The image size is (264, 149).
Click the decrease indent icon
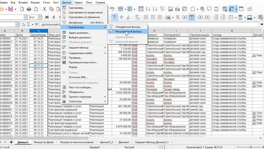(223, 17)
